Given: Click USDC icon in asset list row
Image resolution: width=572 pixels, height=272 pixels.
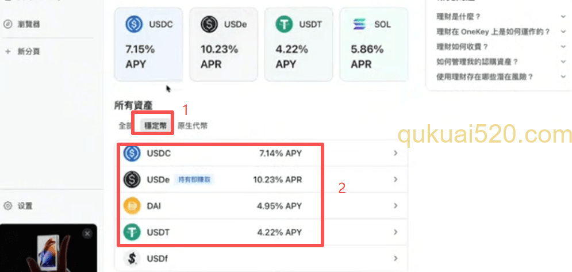Looking at the screenshot, I should point(132,154).
